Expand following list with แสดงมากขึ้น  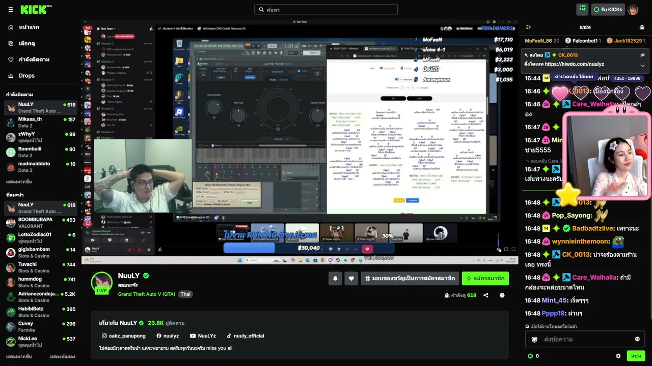click(19, 181)
